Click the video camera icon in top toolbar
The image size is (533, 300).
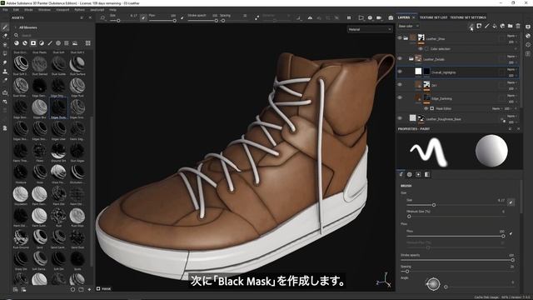(379, 17)
